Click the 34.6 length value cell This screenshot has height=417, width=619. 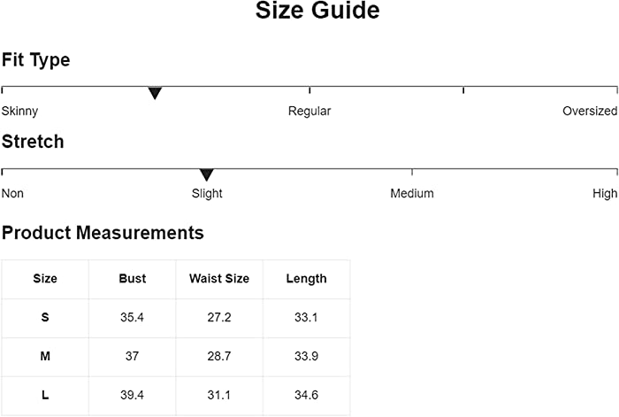pos(306,395)
